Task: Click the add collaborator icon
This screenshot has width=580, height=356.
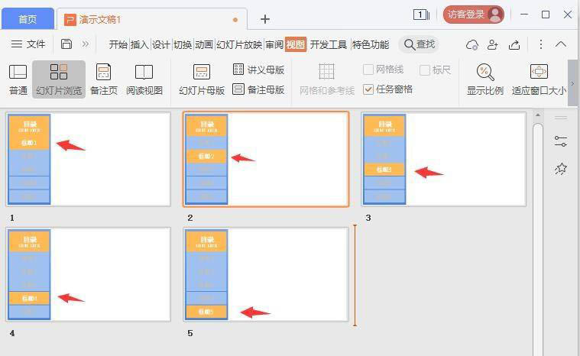Action: (x=493, y=45)
